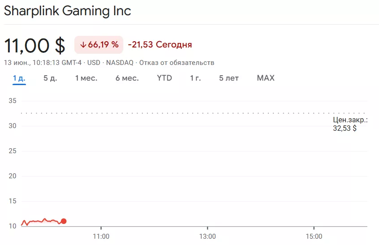The height and width of the screenshot is (245, 379).
Task: Show the 6 мес. price history
Action: 127,78
